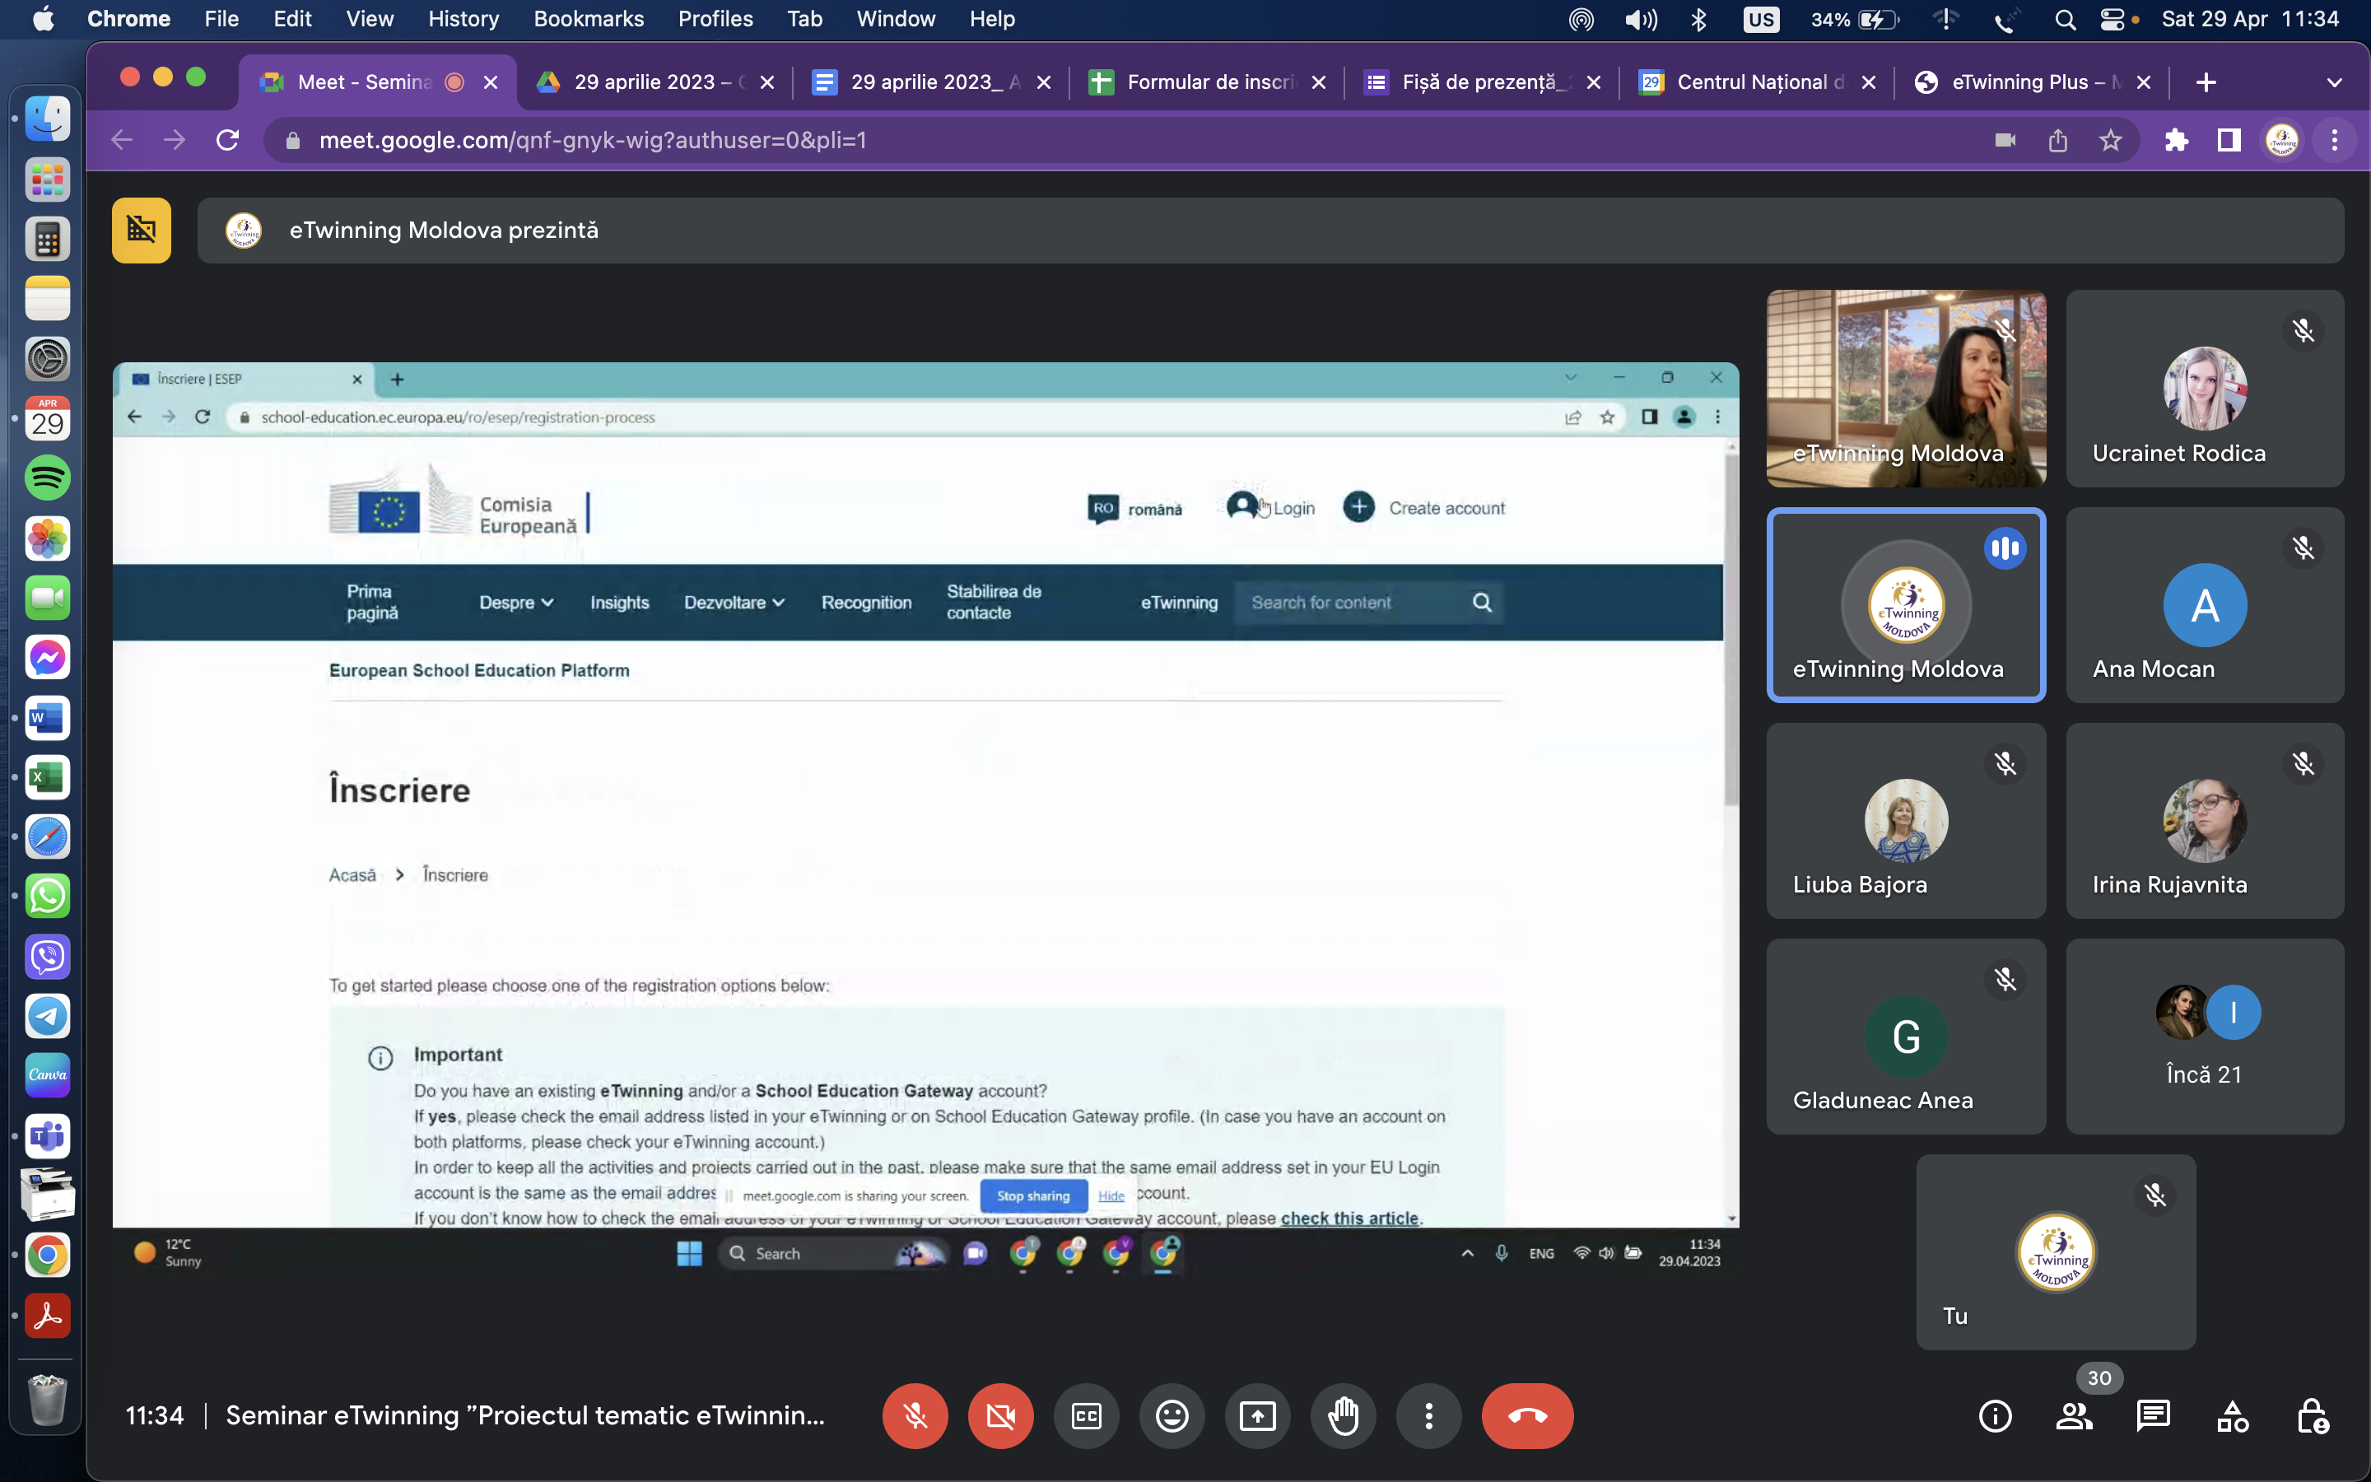The width and height of the screenshot is (2371, 1482).
Task: Leave call with red hang-up button
Action: (x=1527, y=1415)
